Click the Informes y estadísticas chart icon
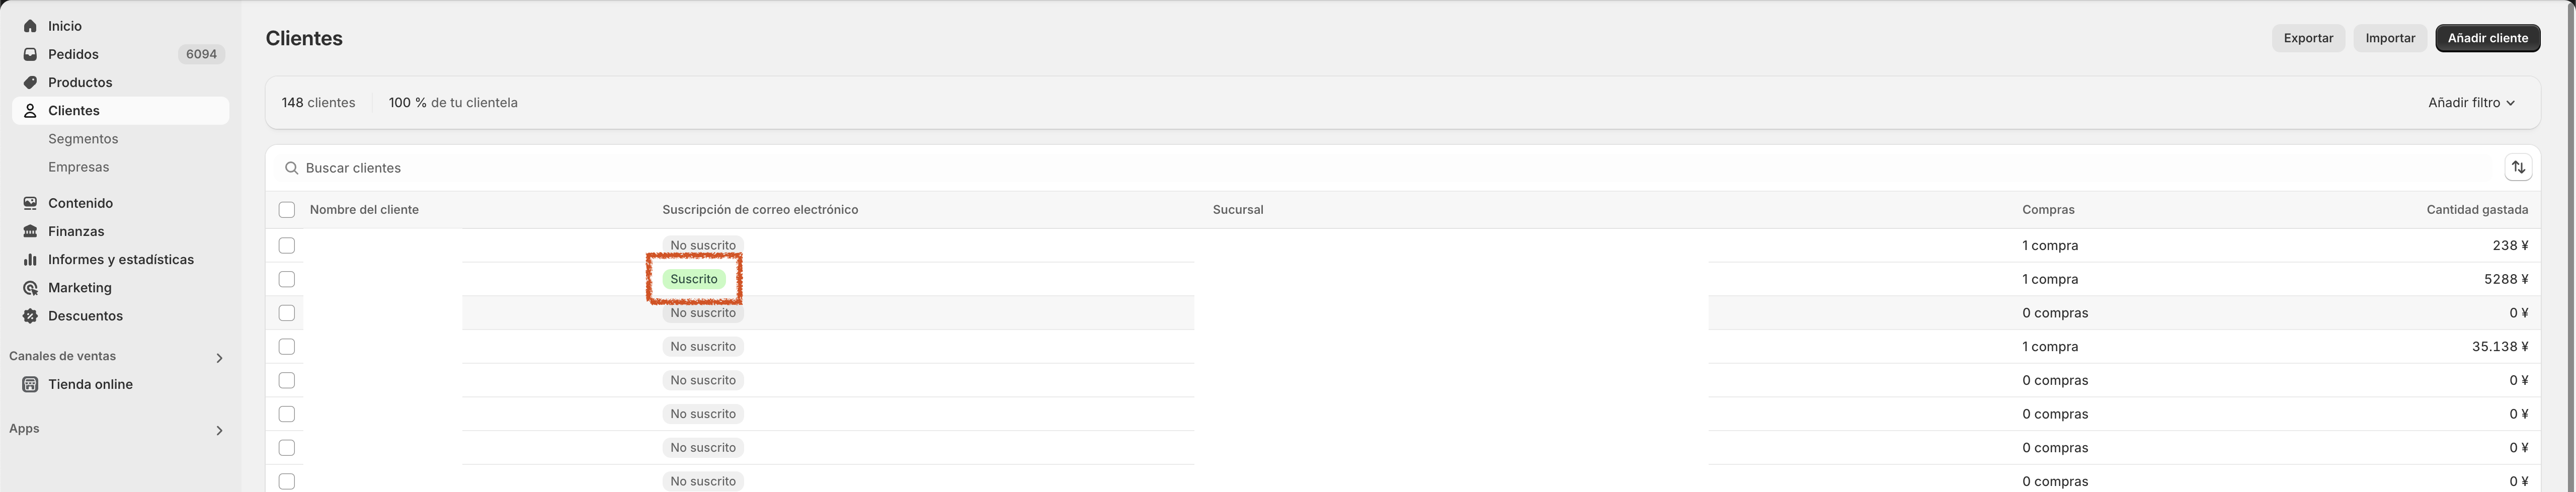 pos(30,259)
